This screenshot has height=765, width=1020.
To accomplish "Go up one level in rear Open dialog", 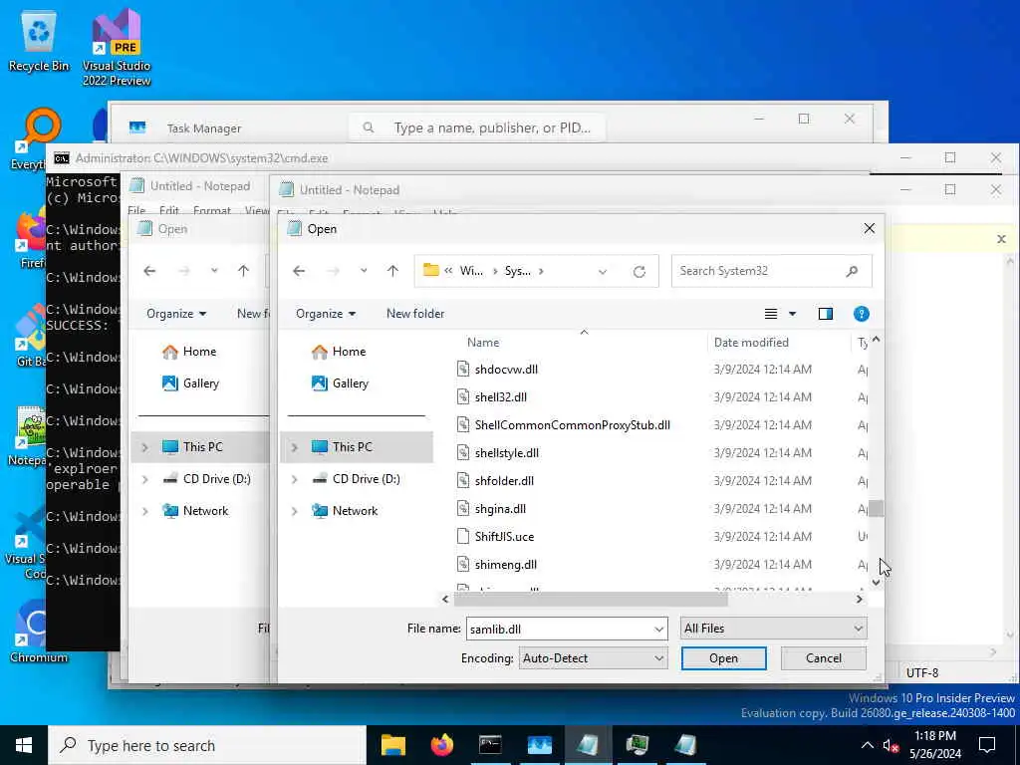I will (x=243, y=271).
